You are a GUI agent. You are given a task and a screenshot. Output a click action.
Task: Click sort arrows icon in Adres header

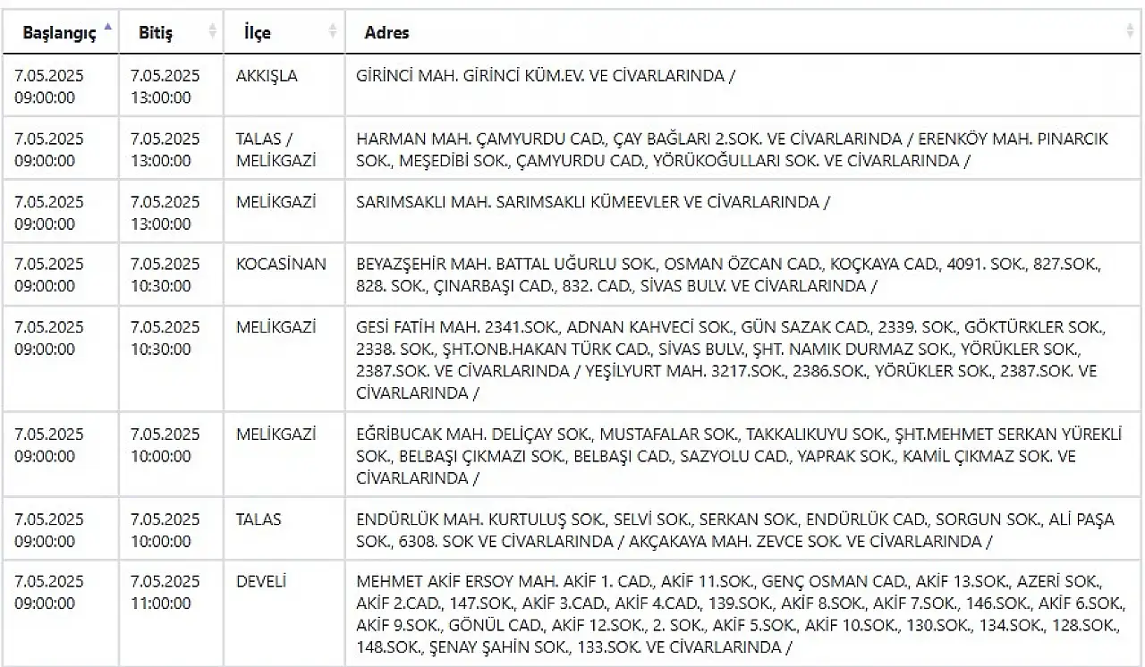pos(1131,32)
